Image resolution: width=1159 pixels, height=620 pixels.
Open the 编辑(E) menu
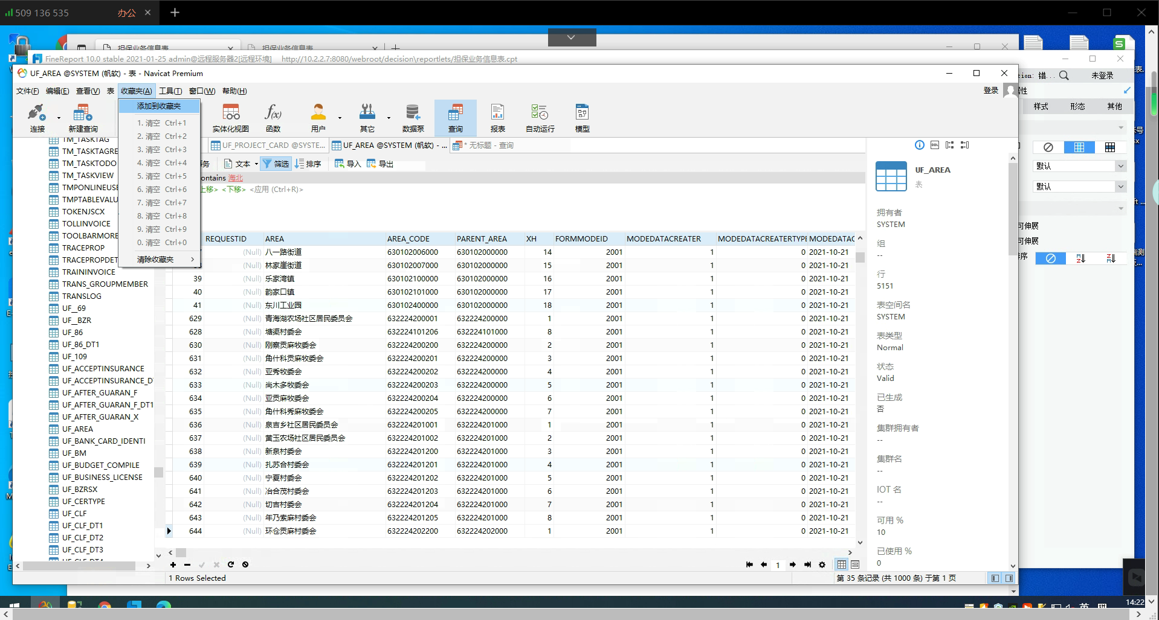pos(57,91)
